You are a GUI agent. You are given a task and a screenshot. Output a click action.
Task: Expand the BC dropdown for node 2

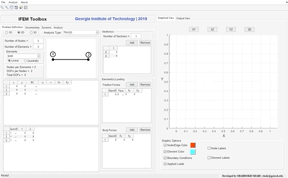tap(36, 90)
